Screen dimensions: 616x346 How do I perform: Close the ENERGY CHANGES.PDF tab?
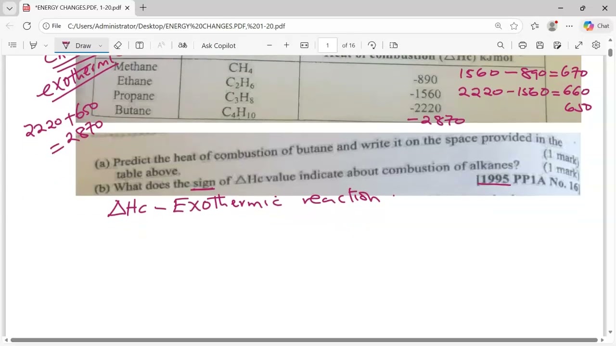[127, 8]
